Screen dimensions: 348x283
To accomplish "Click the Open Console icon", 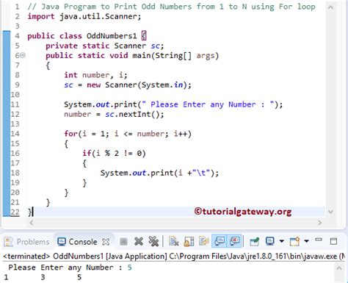I will pyautogui.click(x=294, y=242).
